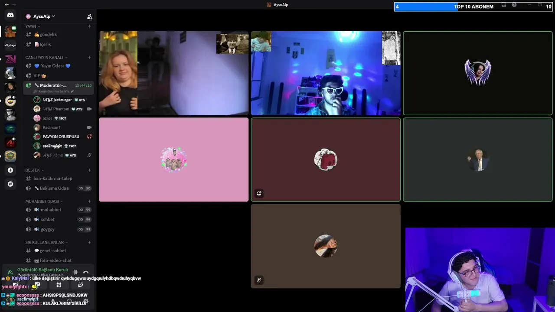Join the muhabbet voice channel
555x312 pixels.
coord(59,210)
